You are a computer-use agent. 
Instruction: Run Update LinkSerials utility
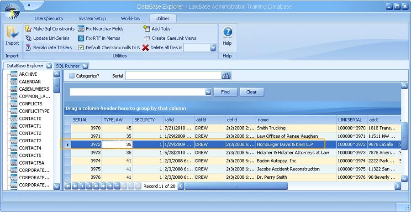point(47,38)
